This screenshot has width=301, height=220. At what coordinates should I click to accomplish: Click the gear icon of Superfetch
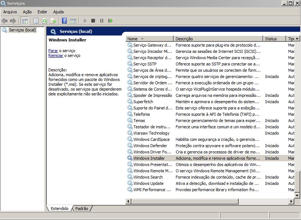(x=130, y=101)
